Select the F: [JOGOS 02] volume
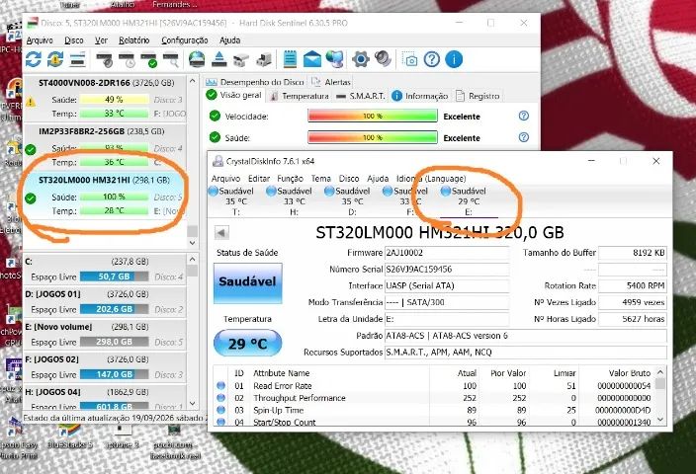Screen dimensions: 696x474 point(105,367)
